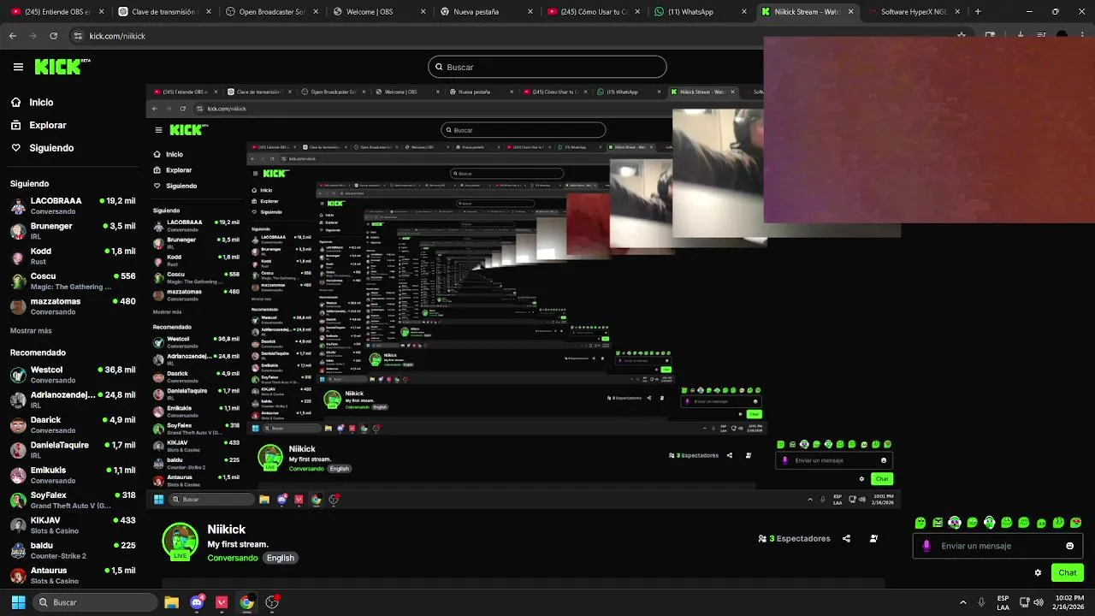Screen dimensions: 1095x616
Task: Click the Niikick streamer avatar with LIVE badge
Action: pos(180,542)
